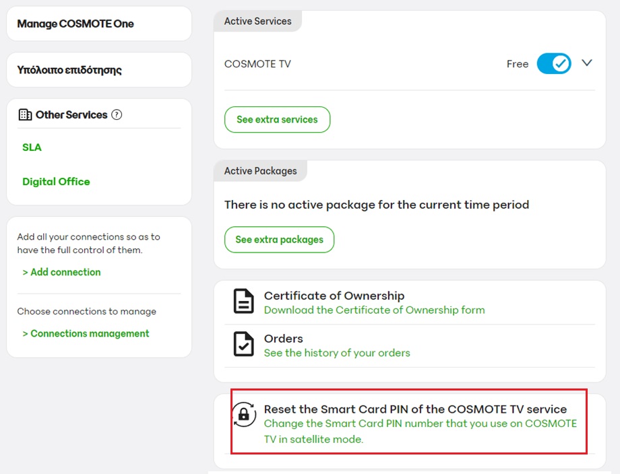See the history of your orders
This screenshot has width=620, height=474.
337,353
